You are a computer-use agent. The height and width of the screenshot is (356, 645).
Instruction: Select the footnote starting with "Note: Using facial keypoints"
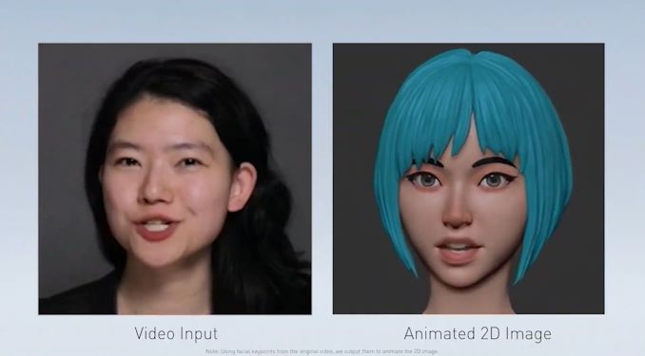tap(322, 351)
